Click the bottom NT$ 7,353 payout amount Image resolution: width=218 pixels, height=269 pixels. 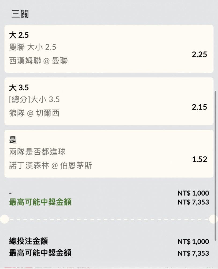[193, 253]
